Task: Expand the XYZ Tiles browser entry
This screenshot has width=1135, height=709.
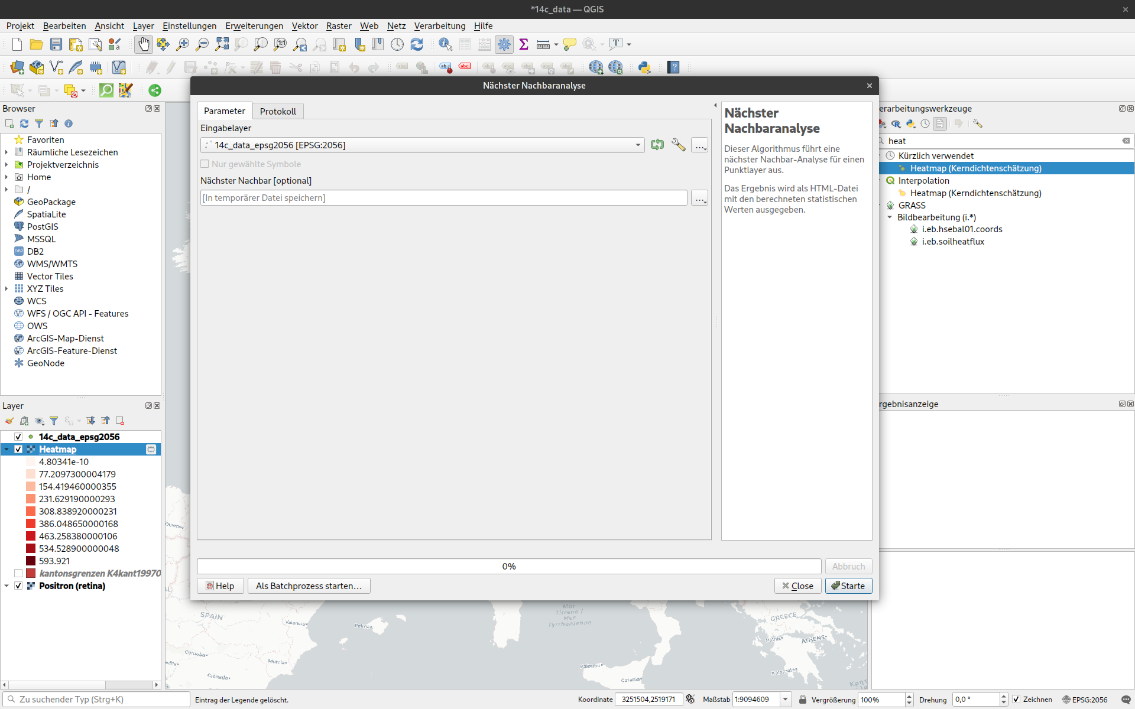Action: pyautogui.click(x=7, y=289)
